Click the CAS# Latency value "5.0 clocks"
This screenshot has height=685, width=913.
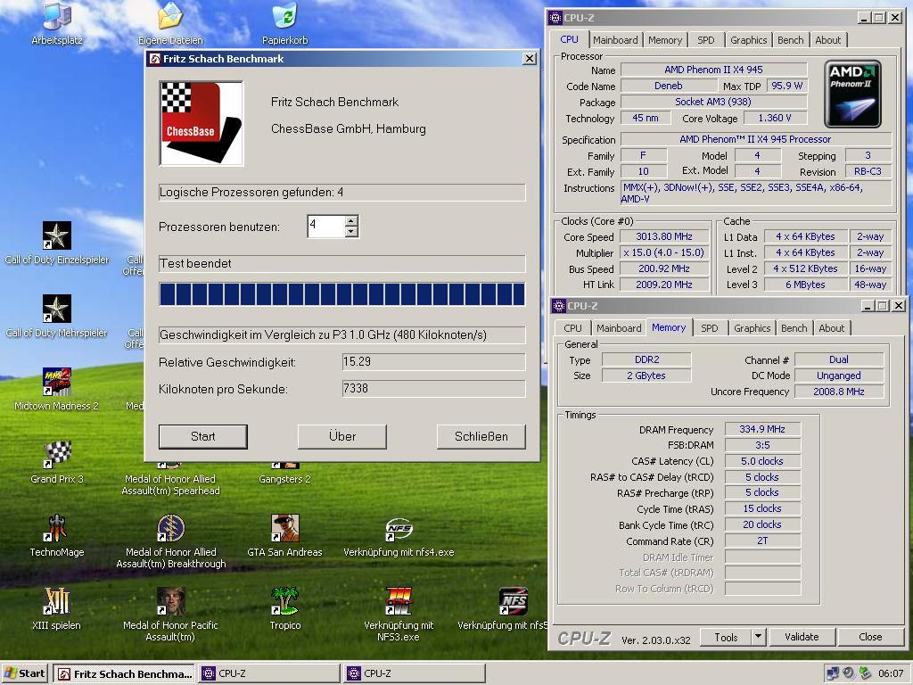(x=762, y=461)
